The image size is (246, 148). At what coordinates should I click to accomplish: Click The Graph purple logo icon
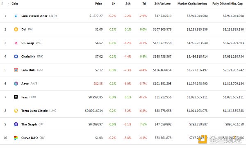point(16,124)
